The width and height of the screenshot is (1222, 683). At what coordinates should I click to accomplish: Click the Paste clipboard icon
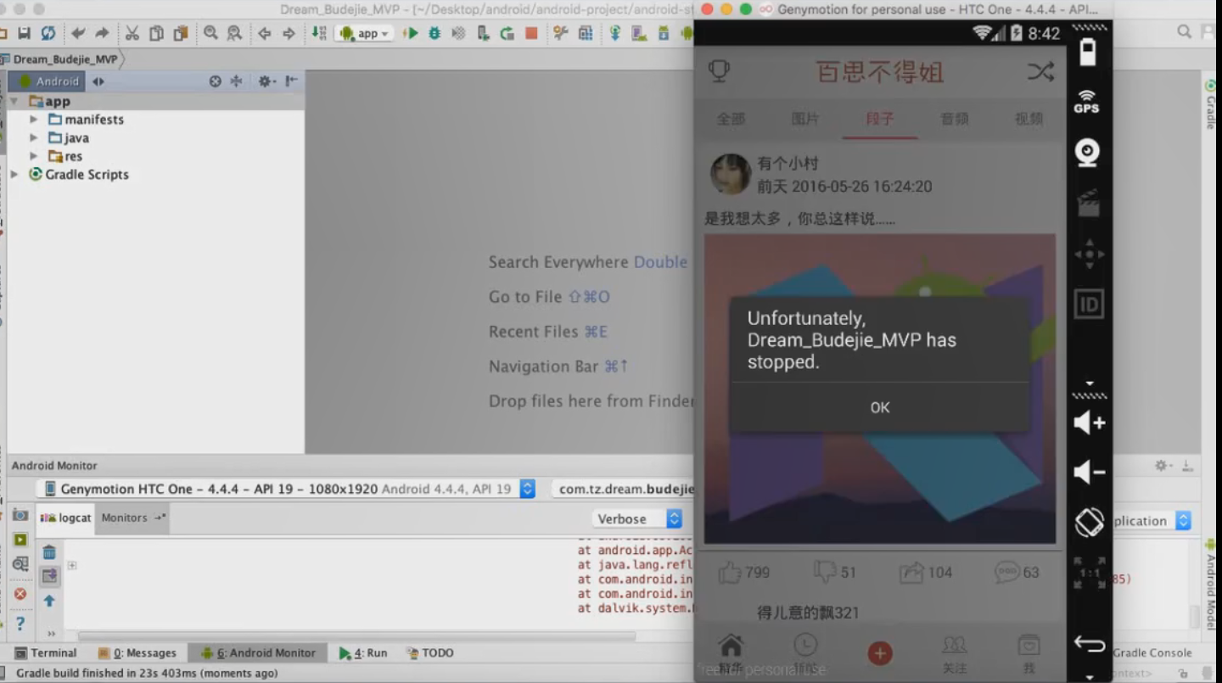click(181, 33)
